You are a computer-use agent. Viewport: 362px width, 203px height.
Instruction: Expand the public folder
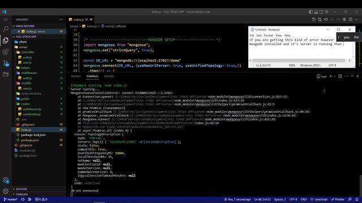coord(38,99)
